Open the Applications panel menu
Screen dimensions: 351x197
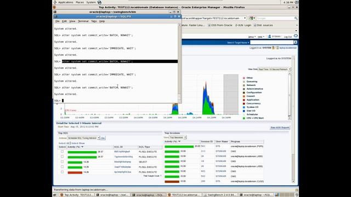(66, 2)
